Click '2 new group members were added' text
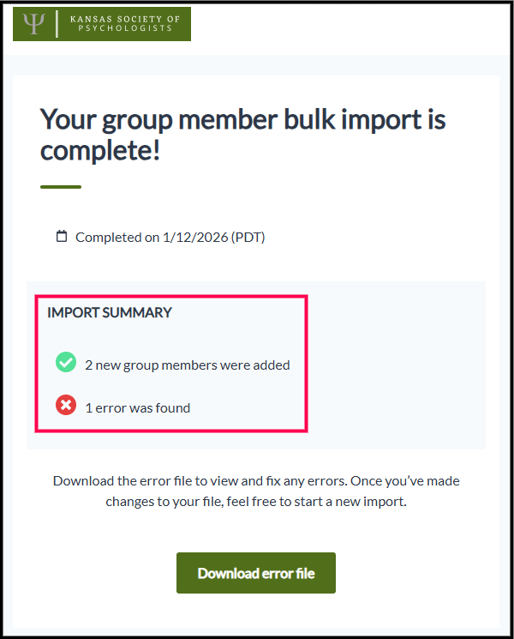Image resolution: width=514 pixels, height=639 pixels. [x=187, y=365]
